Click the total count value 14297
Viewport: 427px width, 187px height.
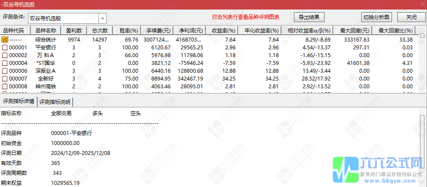(x=99, y=39)
